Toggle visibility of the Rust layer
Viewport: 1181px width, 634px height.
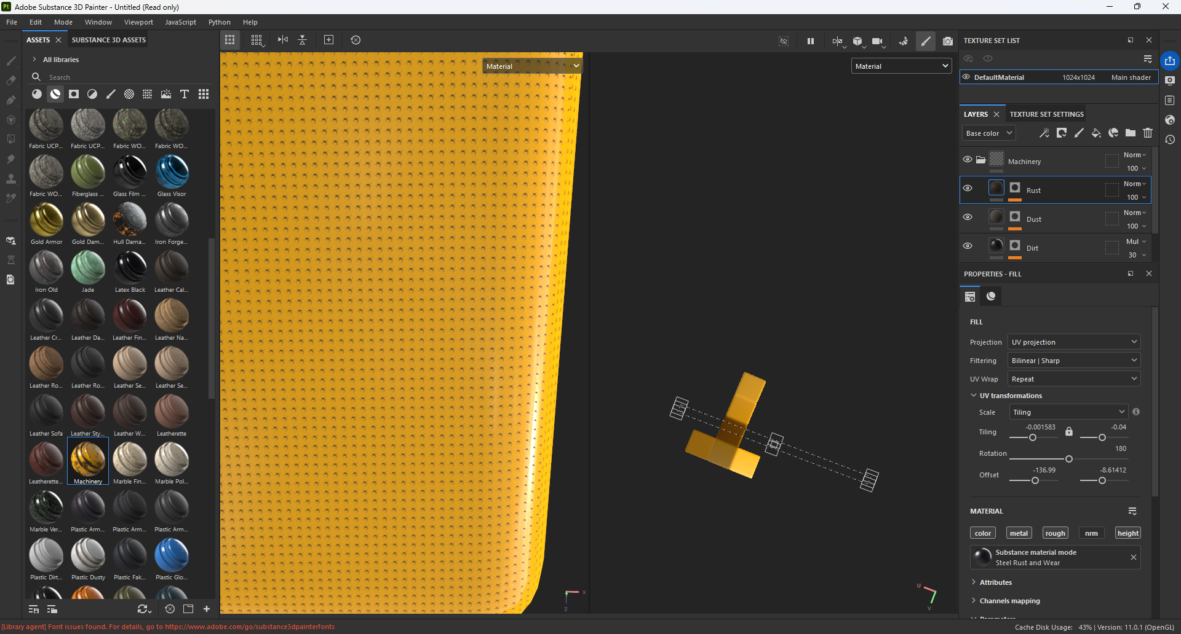coord(968,189)
